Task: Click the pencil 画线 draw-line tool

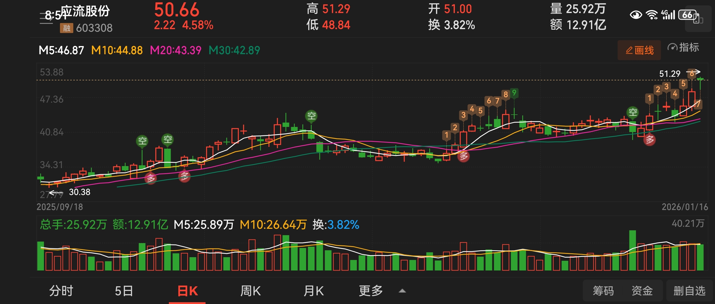Action: click(639, 50)
